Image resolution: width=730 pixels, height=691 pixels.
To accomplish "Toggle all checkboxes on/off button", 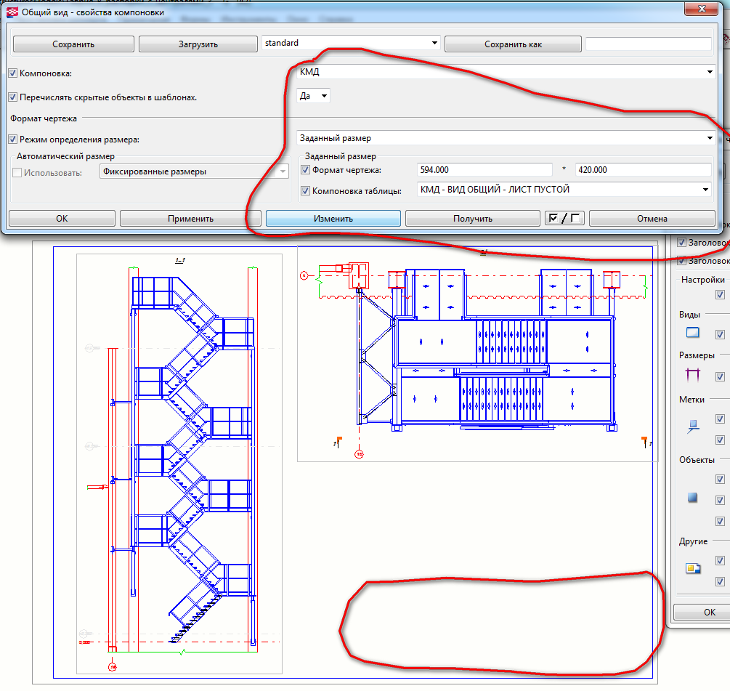I will coord(564,218).
